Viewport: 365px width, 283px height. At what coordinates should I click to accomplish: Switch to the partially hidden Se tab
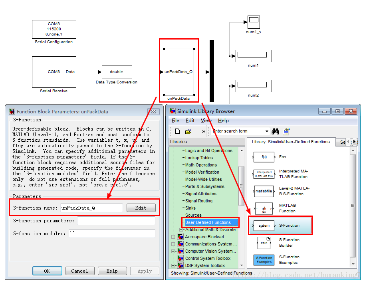[342, 142]
